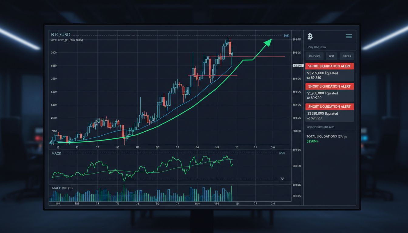
Task: Toggle the middle filter button in alerts panel
Action: click(331, 56)
